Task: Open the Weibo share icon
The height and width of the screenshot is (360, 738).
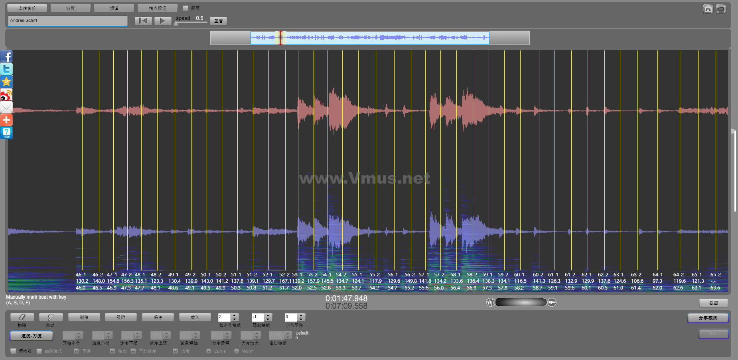Action: click(6, 95)
